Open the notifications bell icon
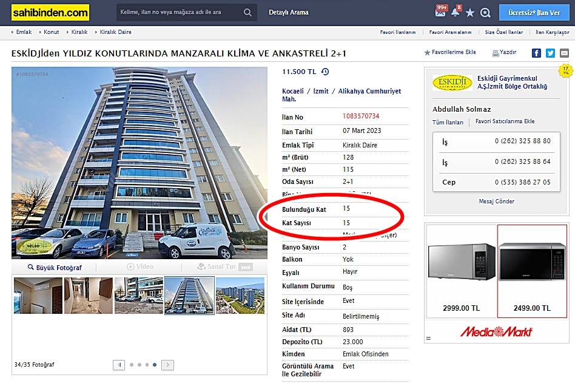 coord(456,12)
